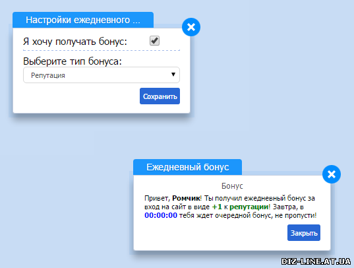Click the 'Бонус' heading in the popup
Image resolution: width=354 pixels, height=268 pixels.
pos(232,186)
